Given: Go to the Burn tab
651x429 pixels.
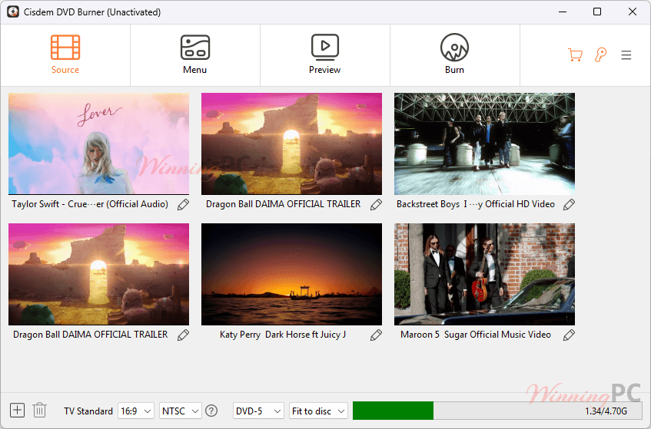Looking at the screenshot, I should (454, 54).
